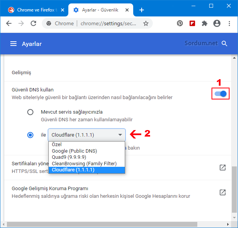Open the Flipboard extension icon
The width and height of the screenshot is (238, 228).
(192, 23)
